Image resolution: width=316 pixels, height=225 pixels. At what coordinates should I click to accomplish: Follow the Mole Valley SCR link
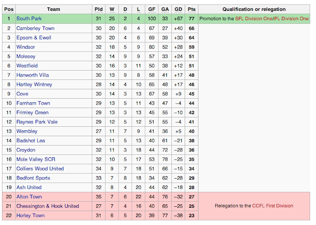37,159
